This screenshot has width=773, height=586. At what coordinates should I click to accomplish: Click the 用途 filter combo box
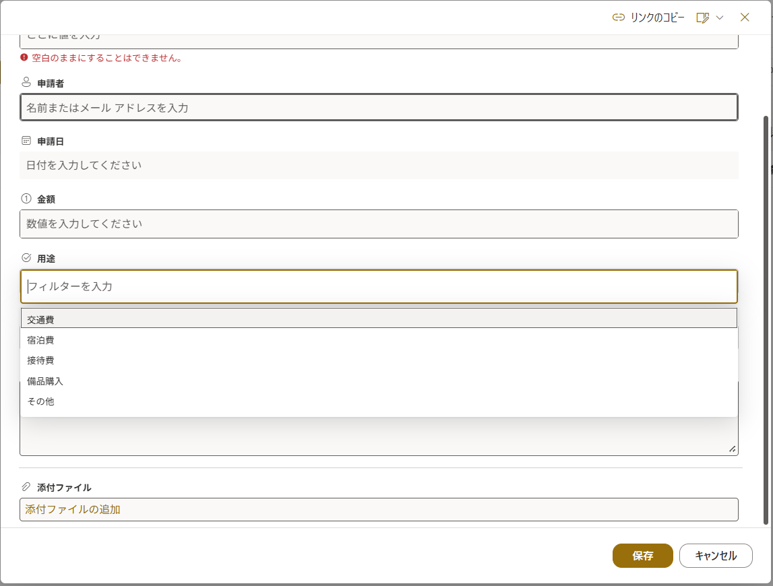(379, 286)
